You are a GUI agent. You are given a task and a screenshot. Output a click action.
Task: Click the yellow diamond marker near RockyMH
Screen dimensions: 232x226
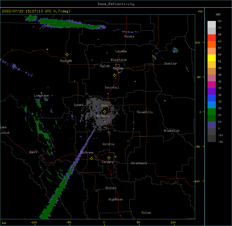(x=67, y=55)
